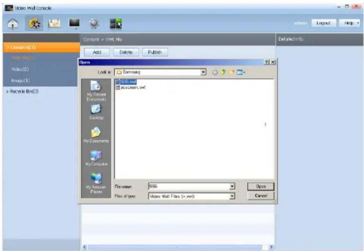Close the Open dialog with the X
The height and width of the screenshot is (251, 364).
tap(273, 62)
